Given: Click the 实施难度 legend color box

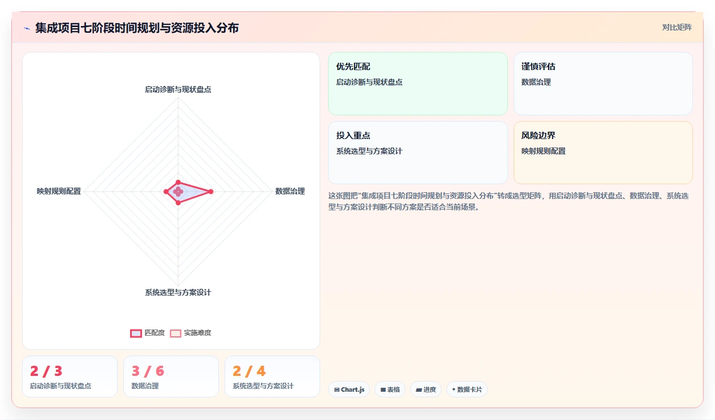Looking at the screenshot, I should click(176, 333).
